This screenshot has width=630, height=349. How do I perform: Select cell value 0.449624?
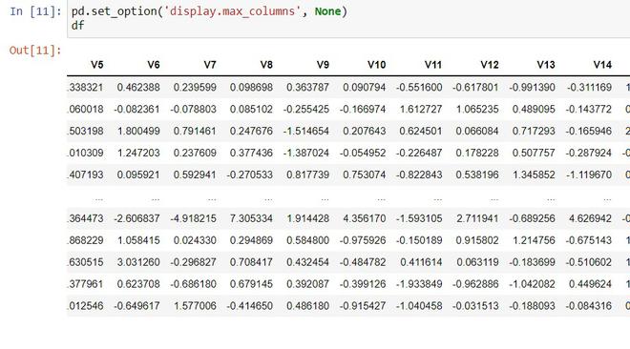pos(590,284)
